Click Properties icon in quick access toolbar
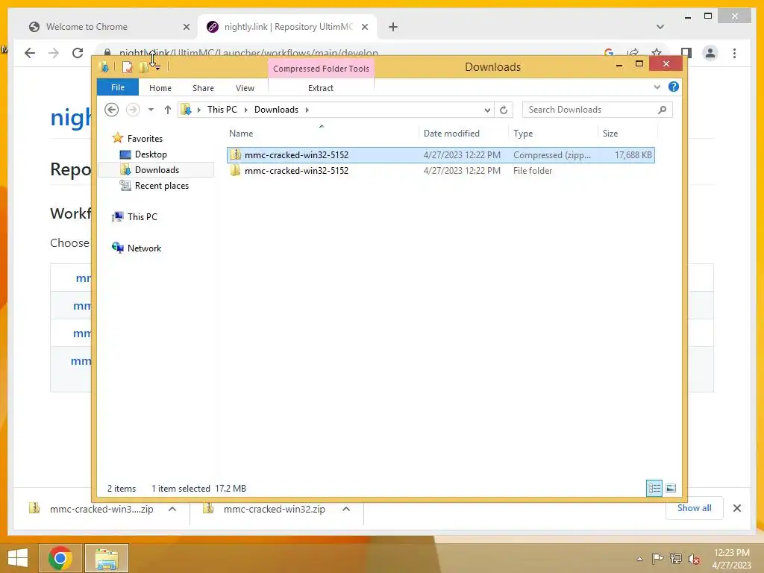Viewport: 764px width, 573px height. pyautogui.click(x=127, y=66)
